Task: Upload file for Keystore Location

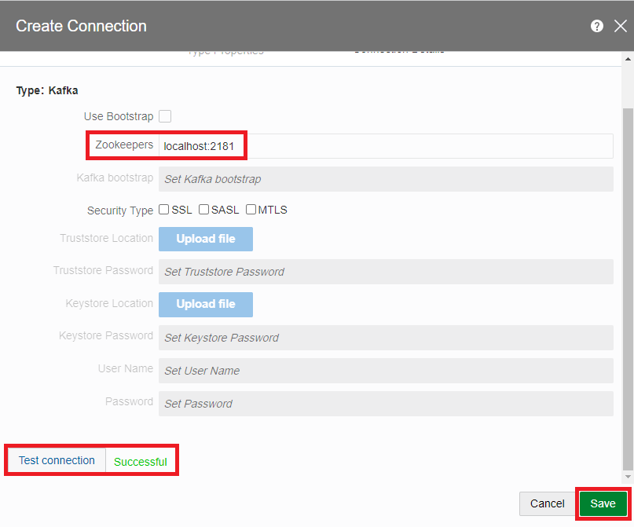Action: [206, 304]
